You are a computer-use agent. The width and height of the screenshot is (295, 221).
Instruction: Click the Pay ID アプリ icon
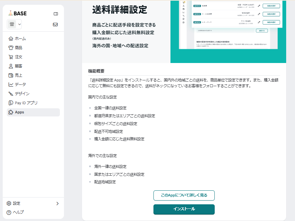pos(11,103)
